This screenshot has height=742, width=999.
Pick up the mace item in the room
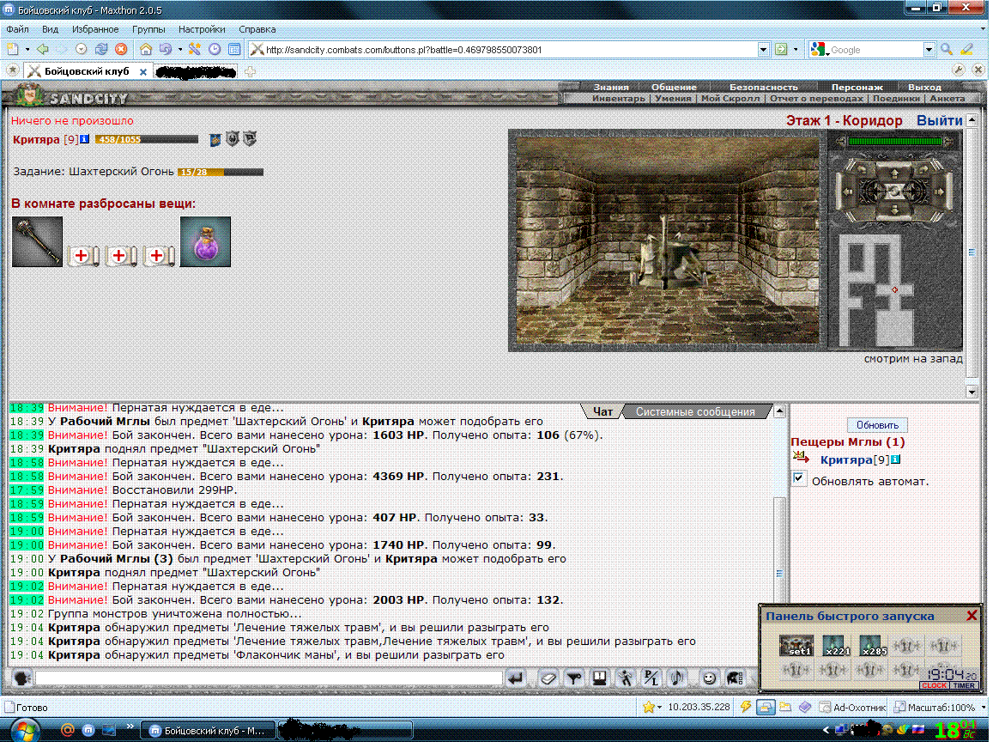(x=37, y=241)
